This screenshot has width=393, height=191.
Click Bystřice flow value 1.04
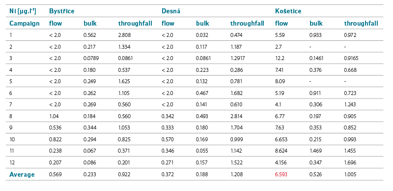(x=54, y=116)
